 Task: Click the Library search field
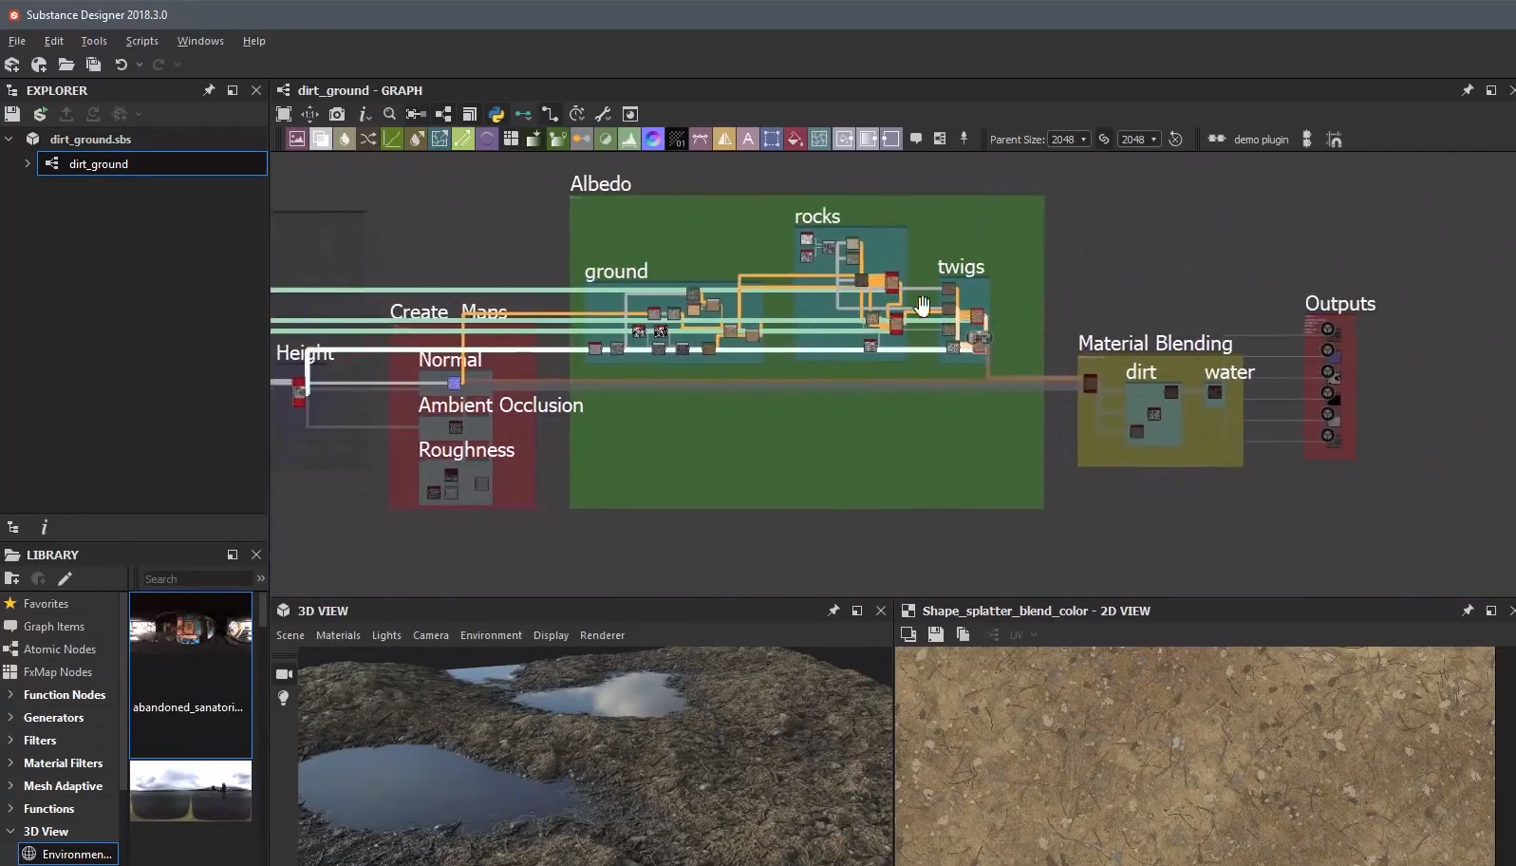click(x=197, y=579)
